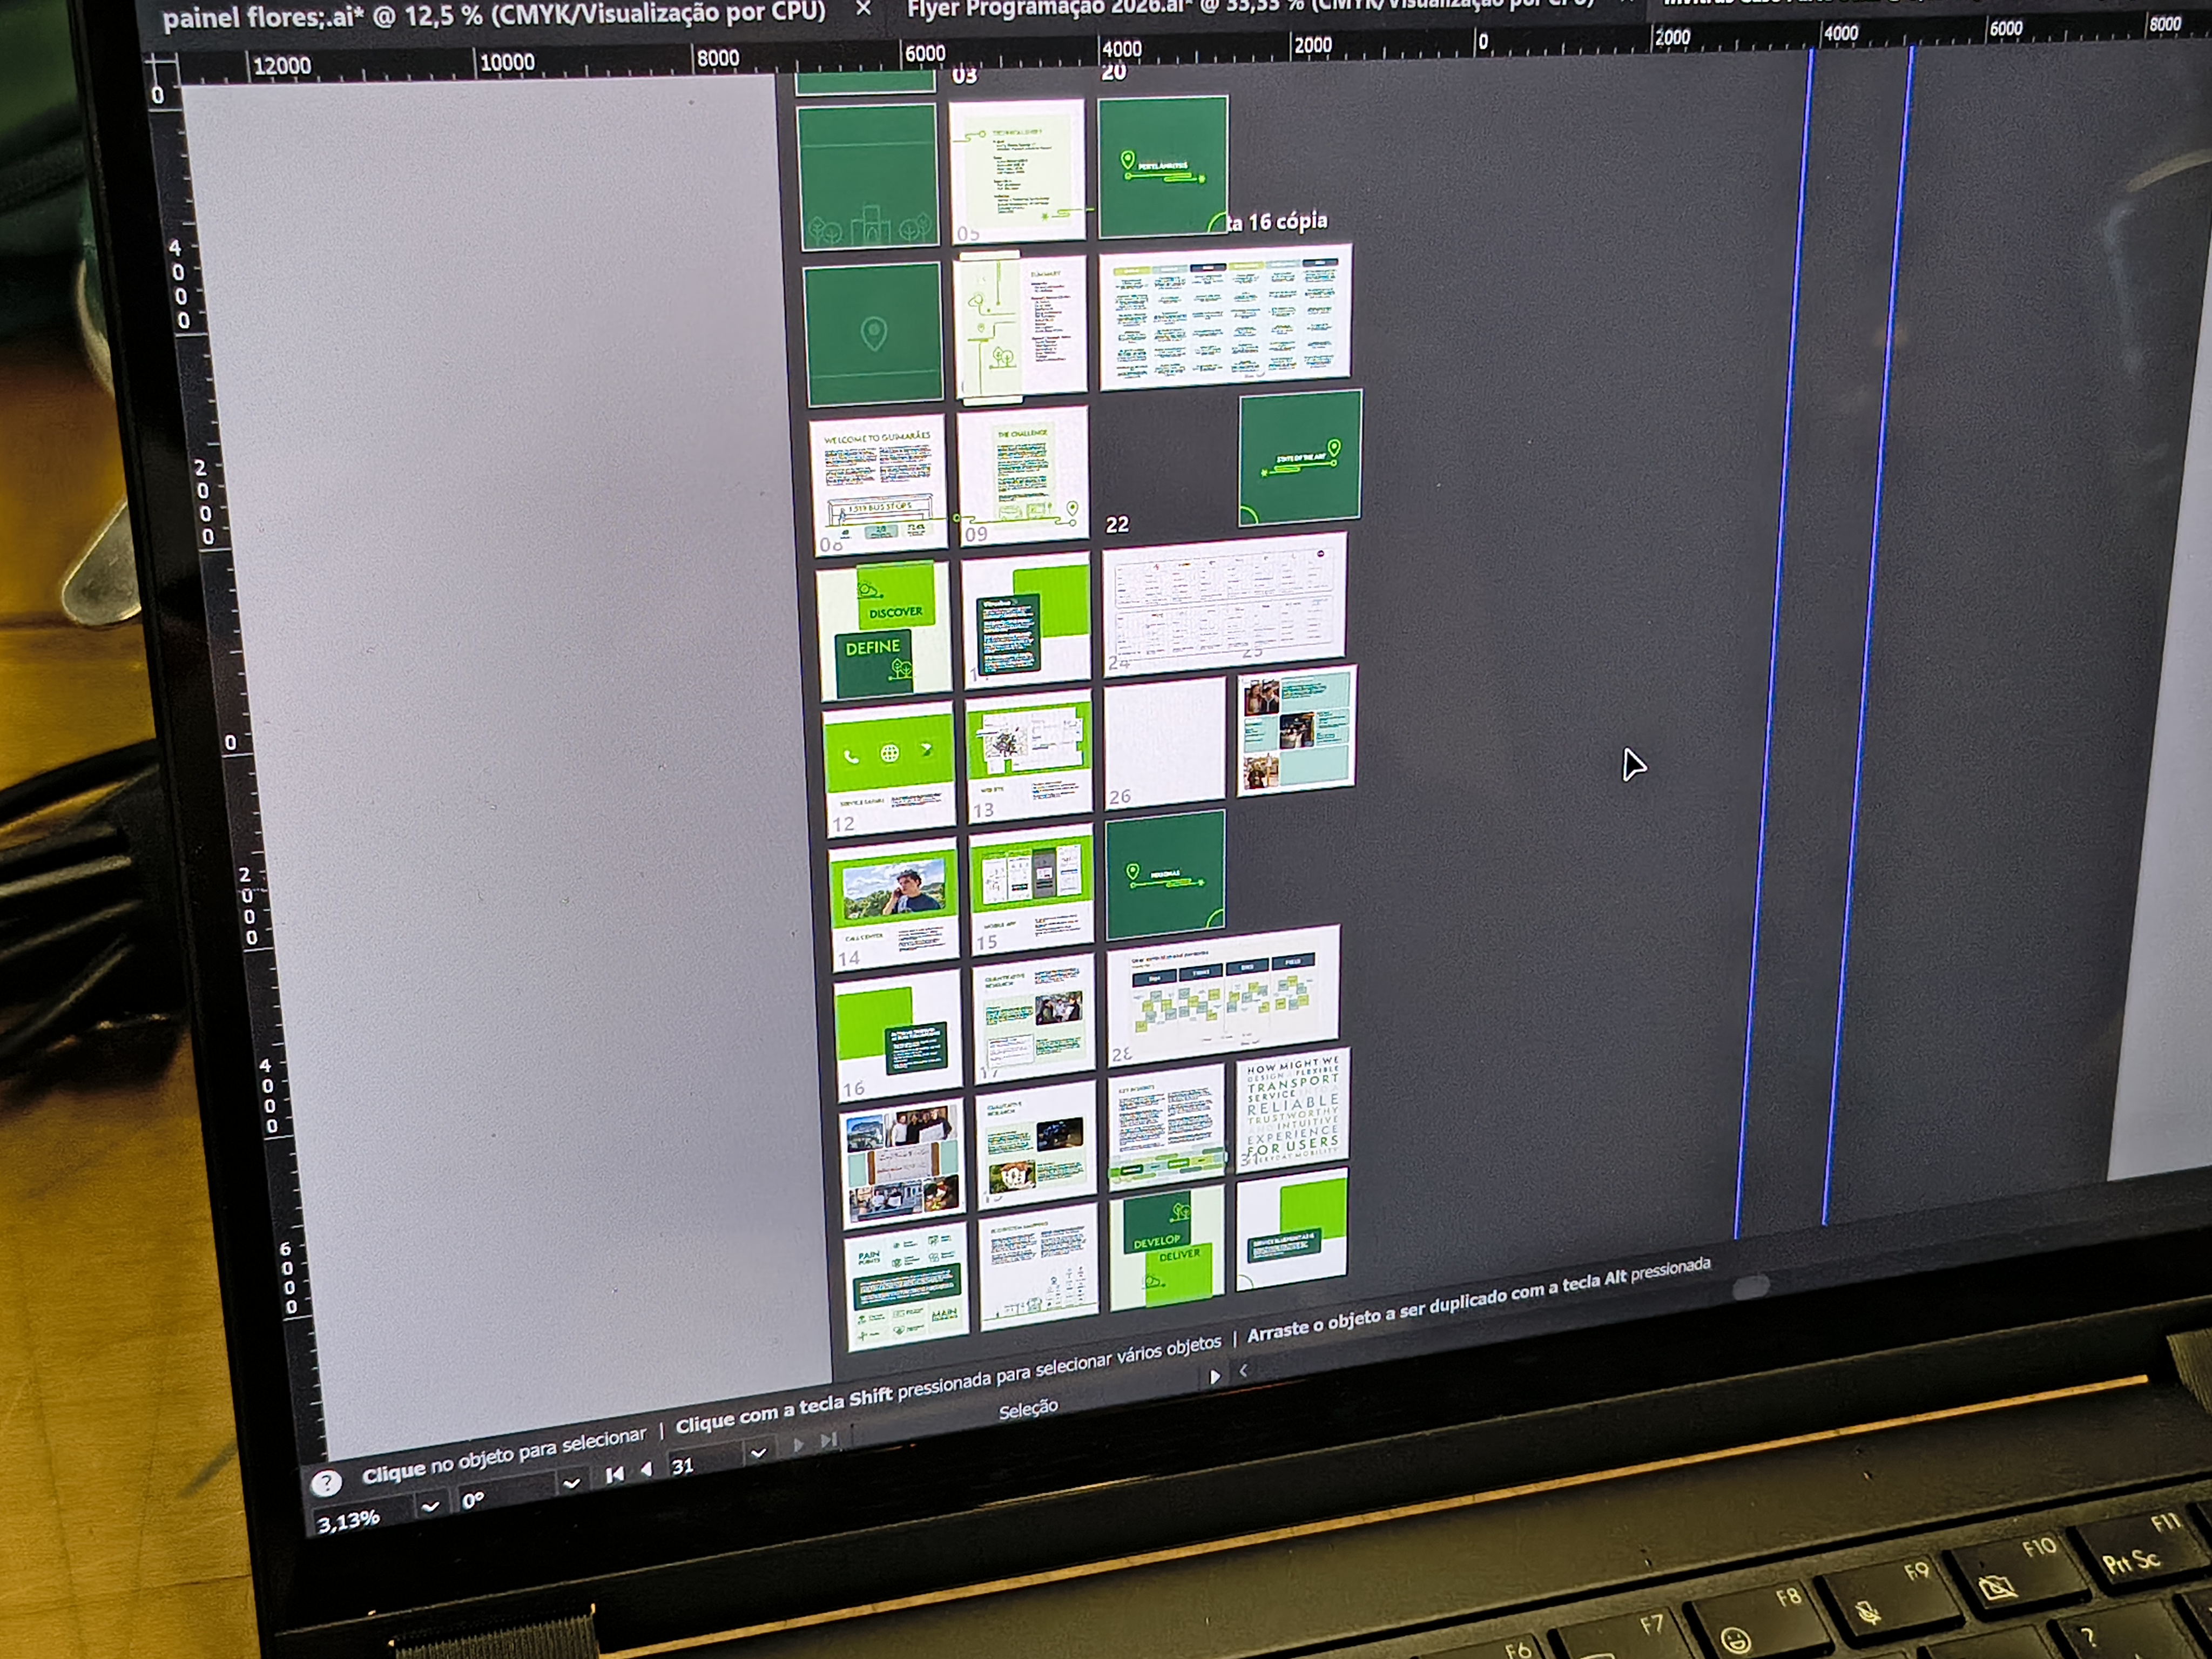Image resolution: width=2212 pixels, height=1659 pixels.
Task: Expand the artboard navigation dropdown
Action: 758,1453
